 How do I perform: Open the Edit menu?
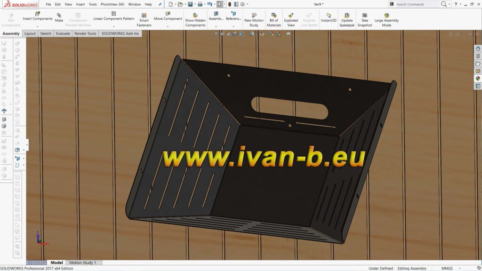pyautogui.click(x=58, y=4)
